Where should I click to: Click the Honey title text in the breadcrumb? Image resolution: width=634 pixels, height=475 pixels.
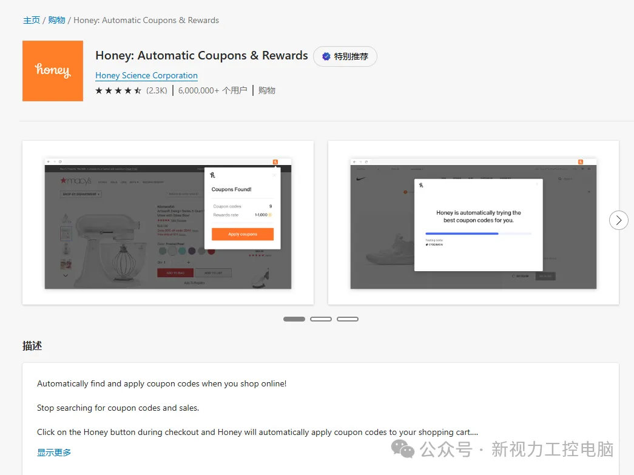tap(146, 20)
